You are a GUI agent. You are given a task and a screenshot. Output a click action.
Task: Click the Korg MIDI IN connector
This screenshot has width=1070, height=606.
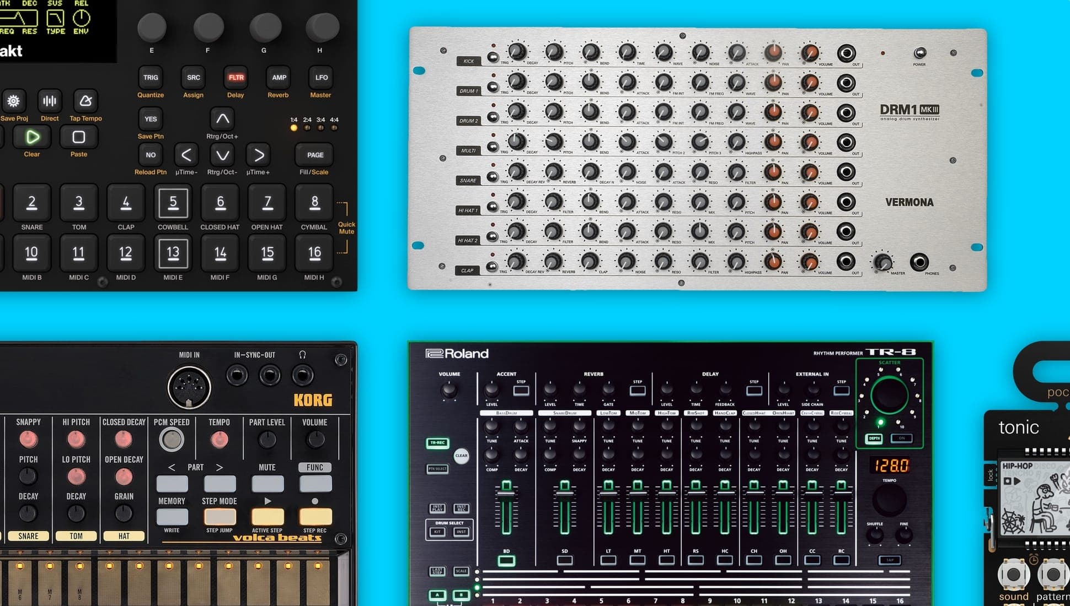coord(189,387)
